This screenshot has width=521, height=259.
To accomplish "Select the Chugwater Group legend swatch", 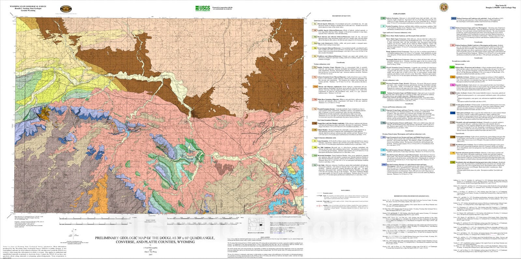I will [x=384, y=110].
